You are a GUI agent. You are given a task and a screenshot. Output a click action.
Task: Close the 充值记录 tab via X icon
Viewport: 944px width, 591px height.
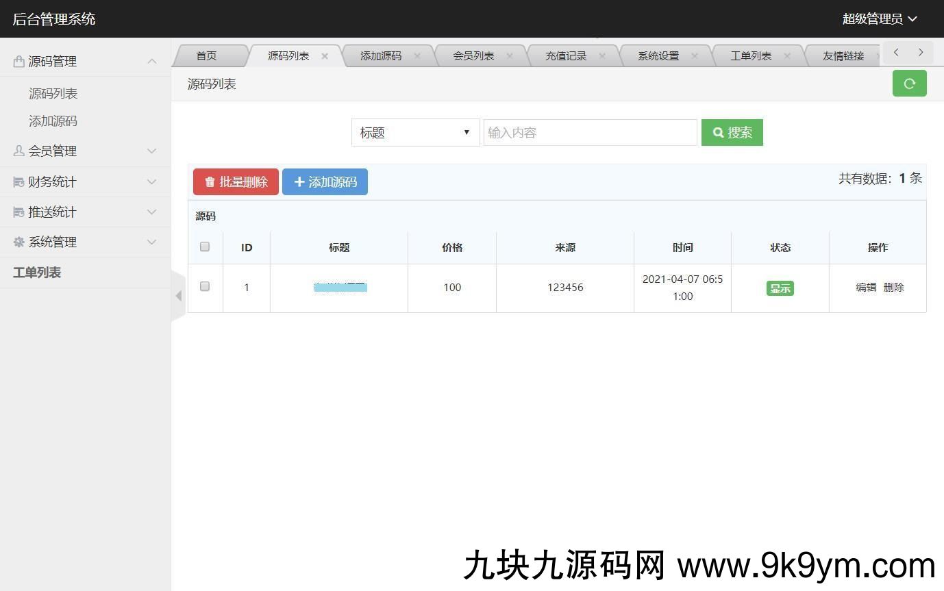(x=602, y=56)
